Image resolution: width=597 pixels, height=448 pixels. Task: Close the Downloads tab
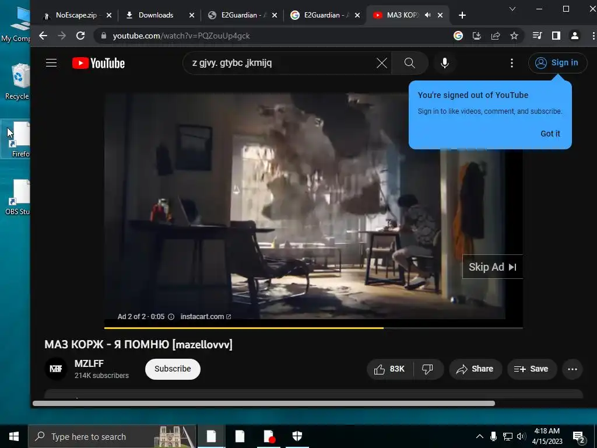pos(192,15)
